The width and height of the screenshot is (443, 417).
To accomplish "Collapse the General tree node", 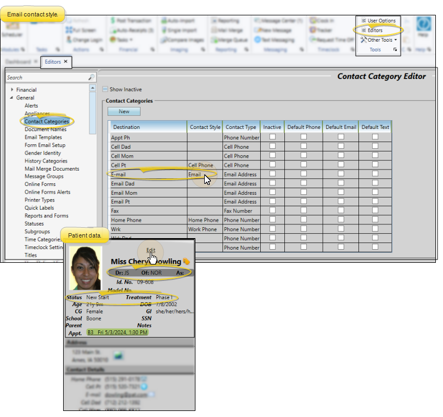I will coord(12,98).
